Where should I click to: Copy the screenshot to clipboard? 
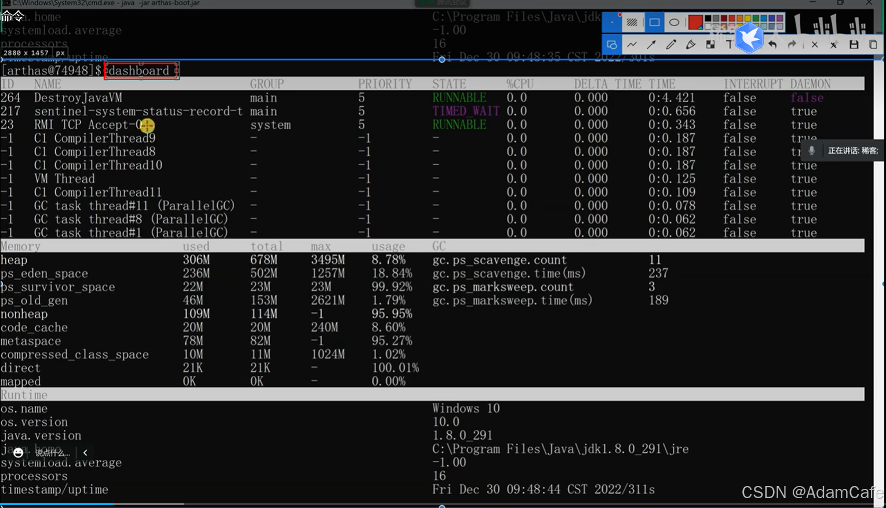point(873,45)
